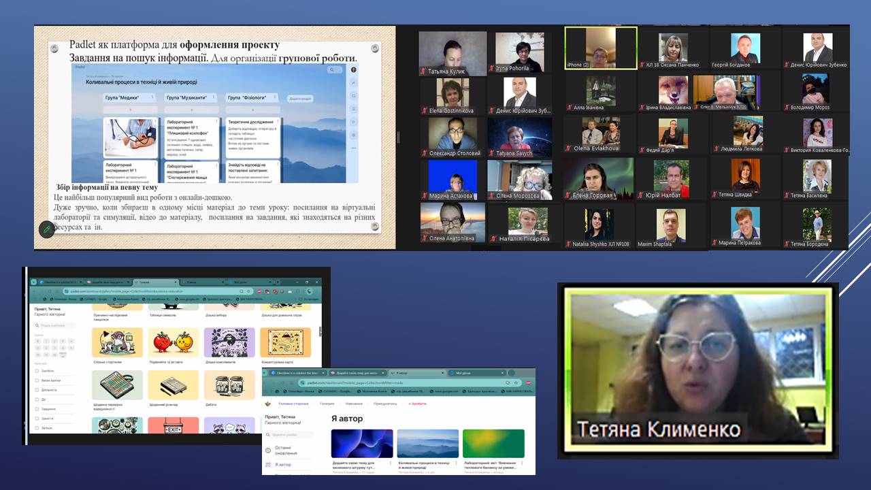
Task: Click Приєднатись in Padlet navigation
Action: (385, 404)
